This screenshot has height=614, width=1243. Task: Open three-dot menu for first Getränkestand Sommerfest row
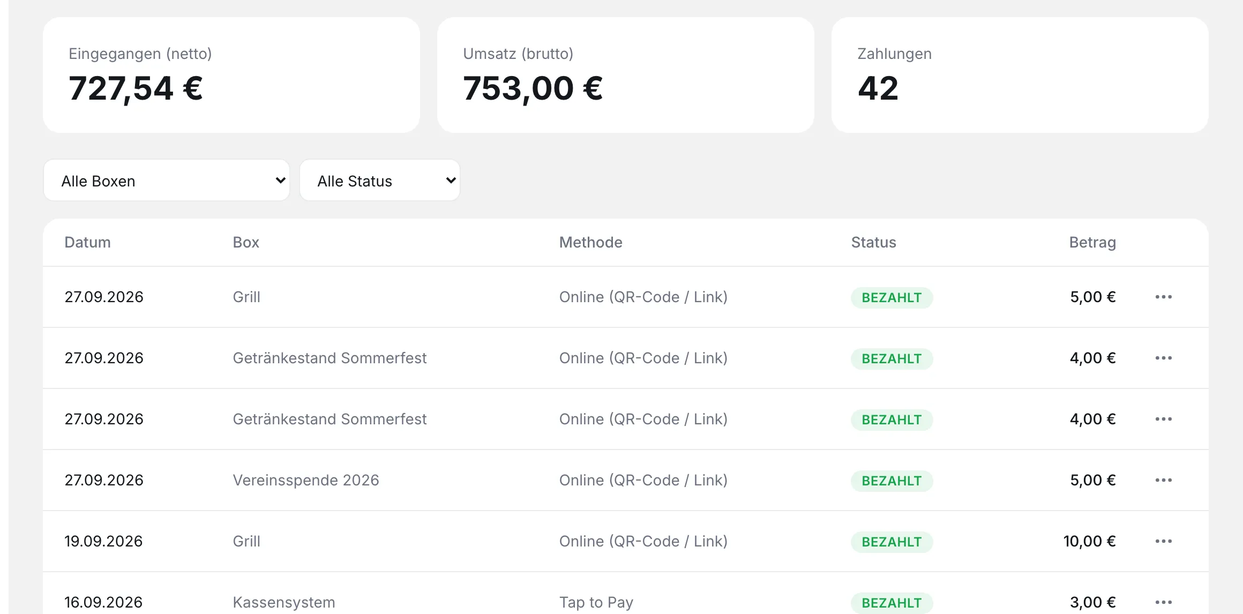point(1163,358)
